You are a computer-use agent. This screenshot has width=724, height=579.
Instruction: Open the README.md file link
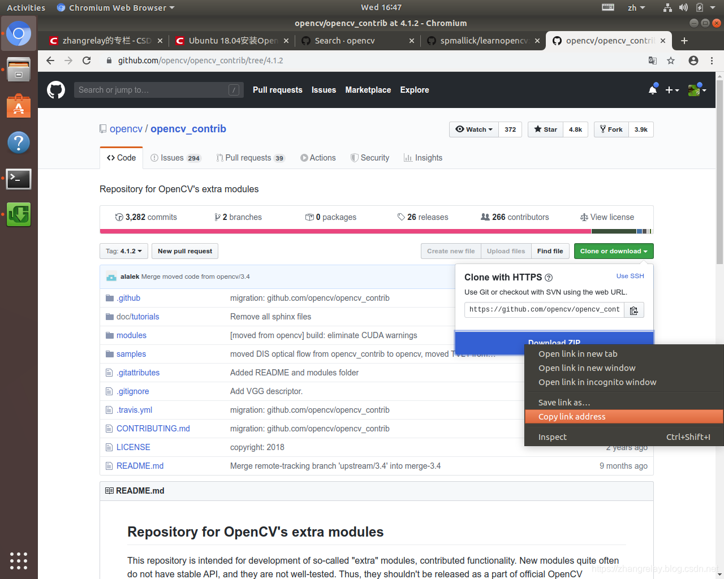coord(140,466)
